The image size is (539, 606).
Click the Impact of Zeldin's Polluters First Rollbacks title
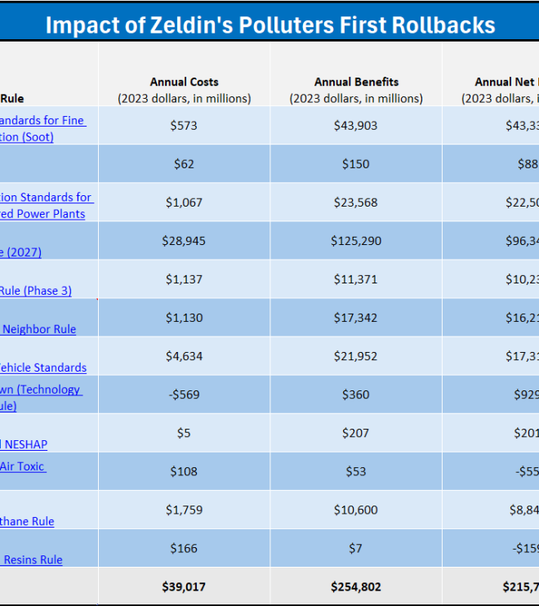coord(270,25)
